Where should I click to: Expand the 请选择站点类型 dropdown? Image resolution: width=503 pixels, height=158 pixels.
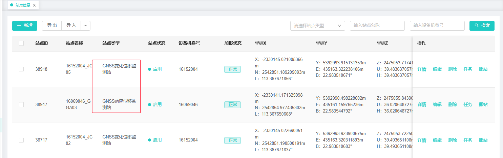[x=317, y=26]
